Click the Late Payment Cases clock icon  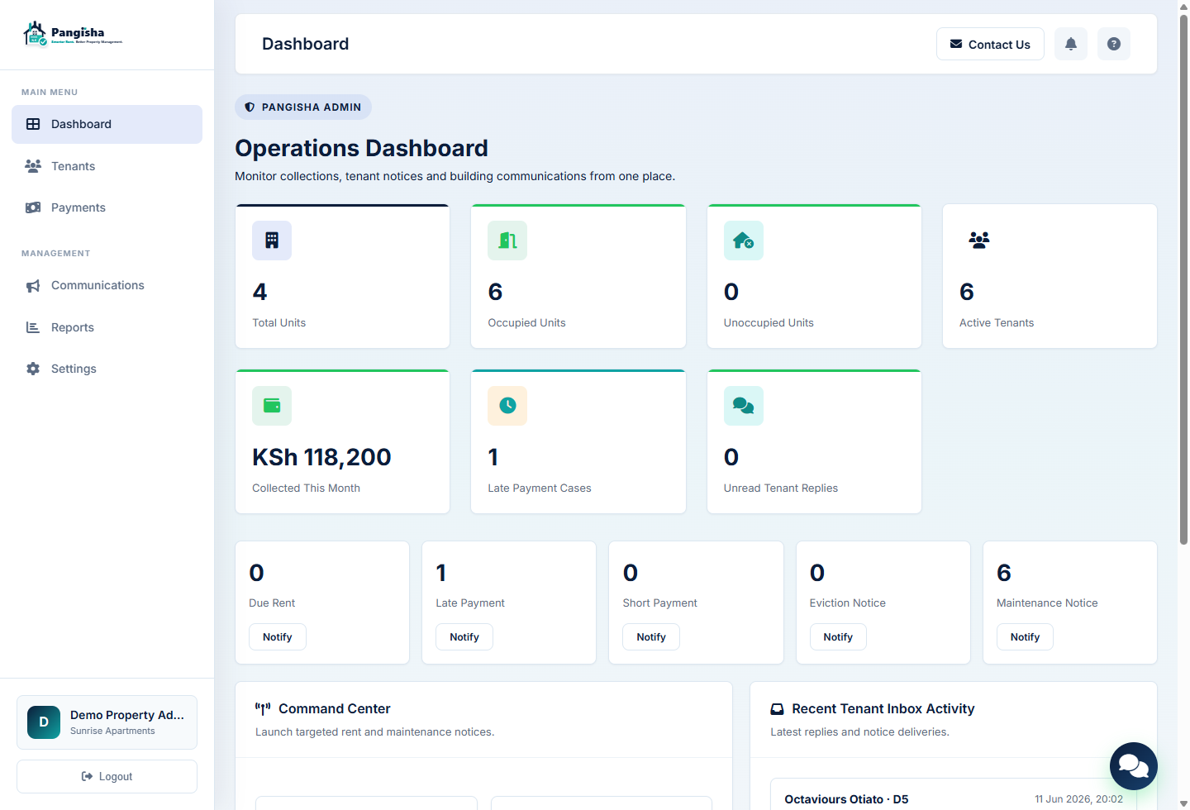[x=507, y=406]
